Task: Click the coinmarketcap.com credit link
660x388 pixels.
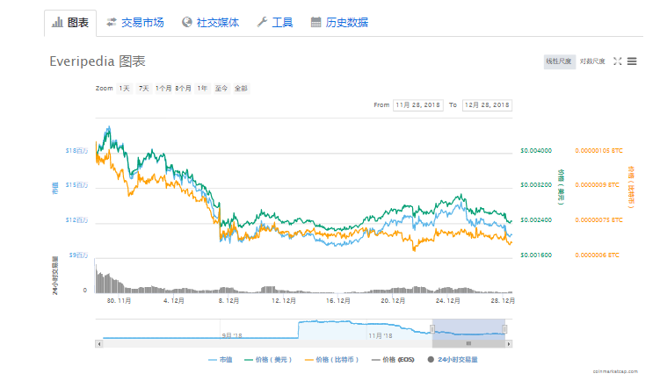Action: 615,371
